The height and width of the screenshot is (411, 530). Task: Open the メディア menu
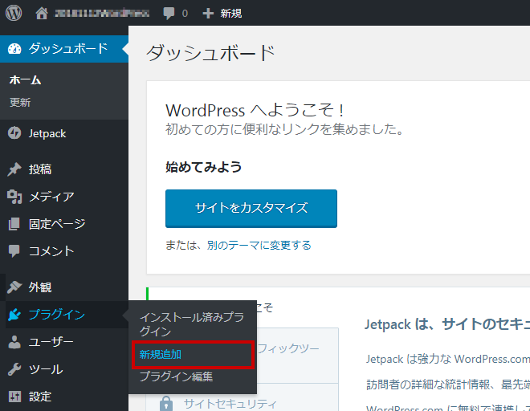[x=64, y=197]
